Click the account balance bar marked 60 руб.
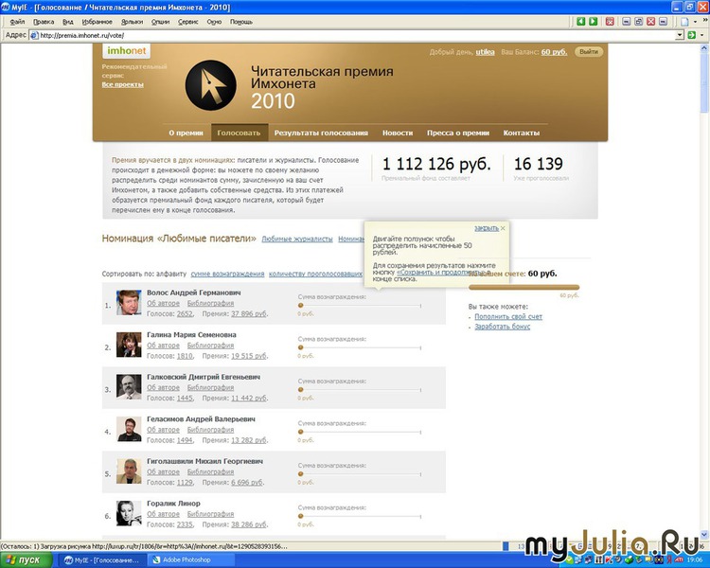 524,287
